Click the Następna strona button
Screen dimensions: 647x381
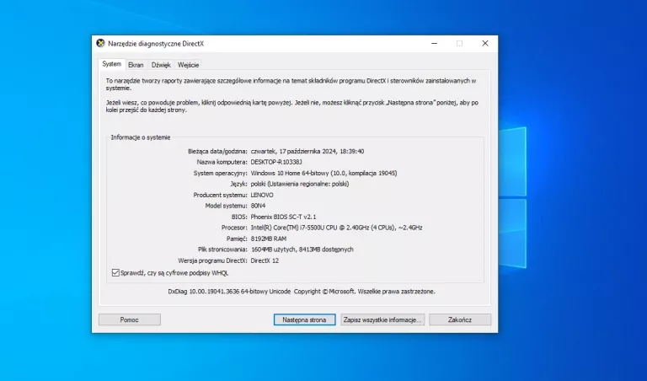pos(304,319)
